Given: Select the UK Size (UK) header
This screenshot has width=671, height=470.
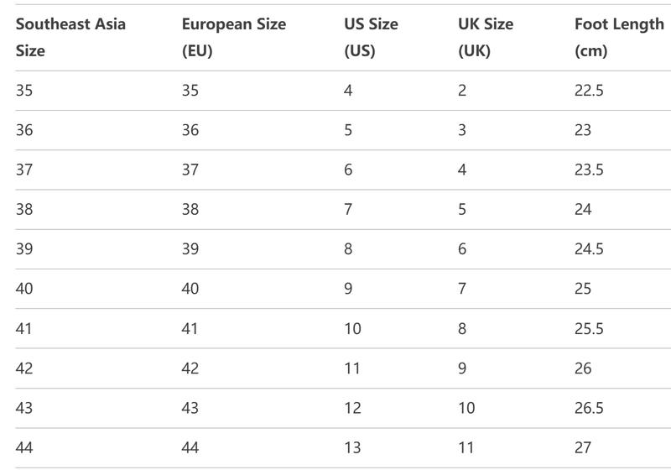Looking at the screenshot, I should tap(486, 37).
